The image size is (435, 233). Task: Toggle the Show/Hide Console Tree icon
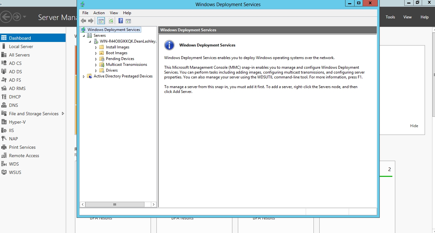click(x=101, y=21)
